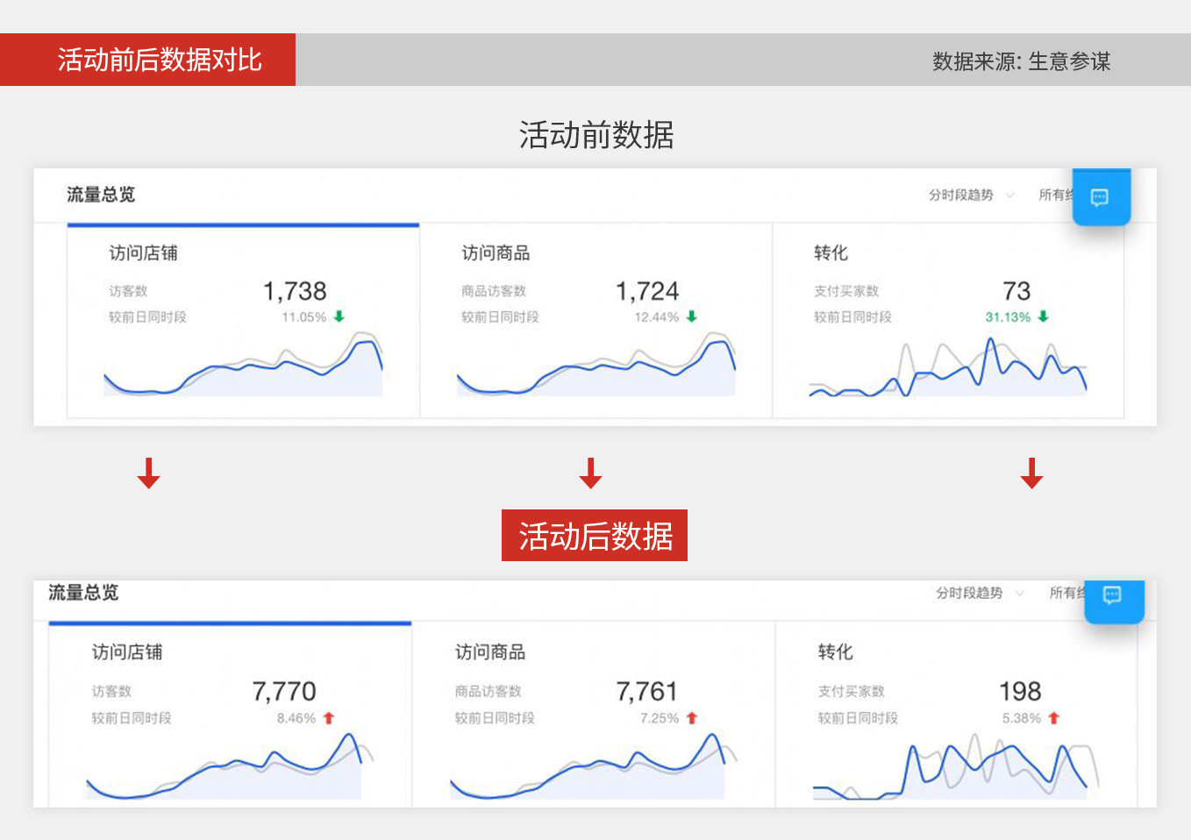Click the red up arrow beside 5.38%
1191x840 pixels.
point(1052,717)
